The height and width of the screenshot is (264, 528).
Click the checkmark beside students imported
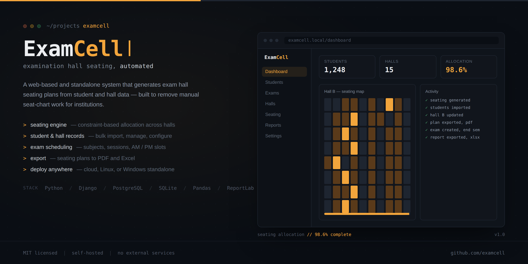point(427,108)
